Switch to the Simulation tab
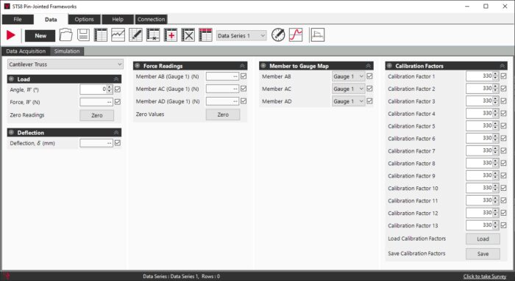 click(67, 51)
